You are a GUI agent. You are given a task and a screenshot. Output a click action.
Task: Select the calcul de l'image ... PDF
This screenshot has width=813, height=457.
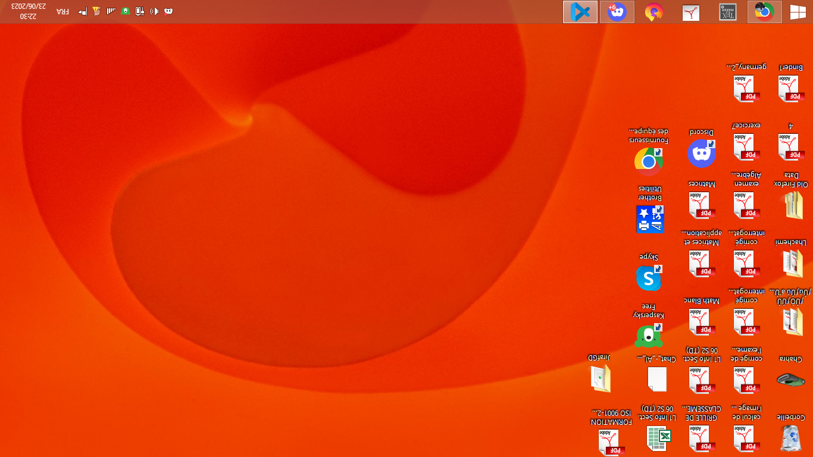pos(746,430)
